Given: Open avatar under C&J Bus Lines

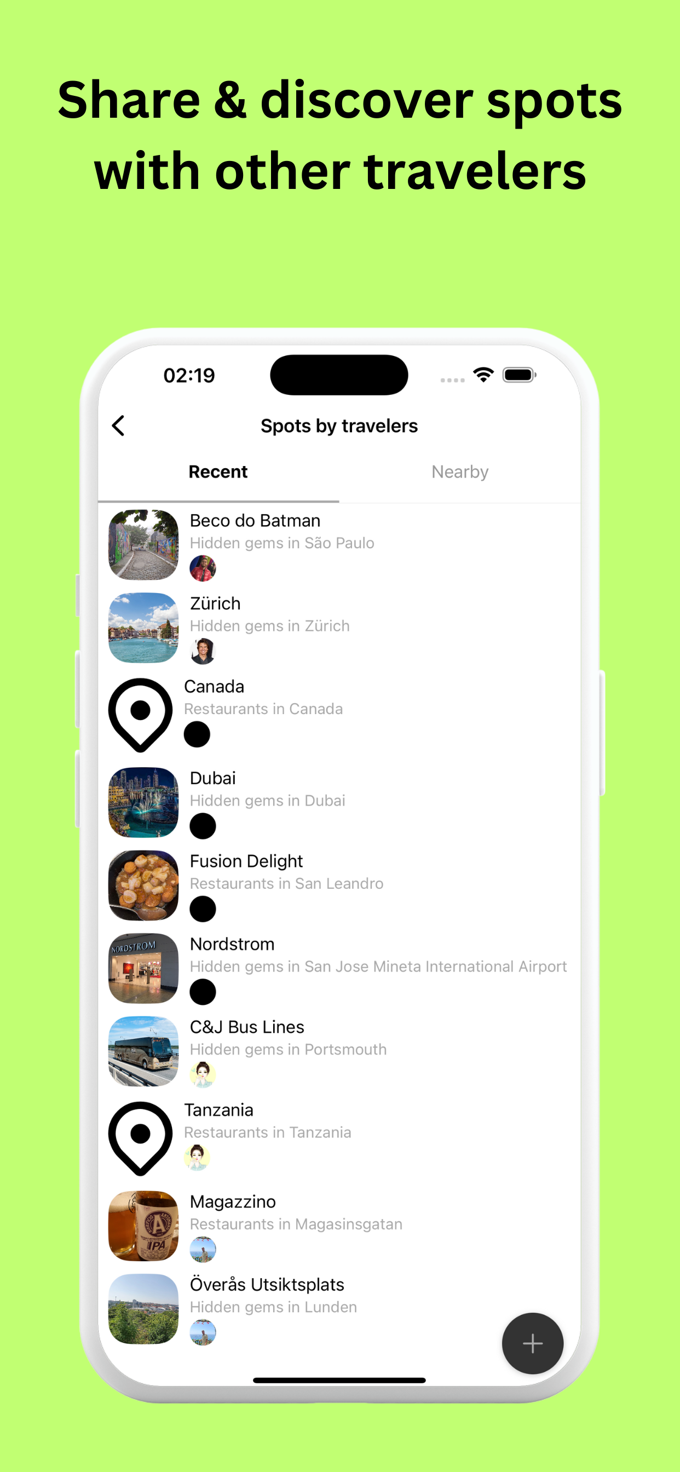Looking at the screenshot, I should click(x=203, y=1074).
